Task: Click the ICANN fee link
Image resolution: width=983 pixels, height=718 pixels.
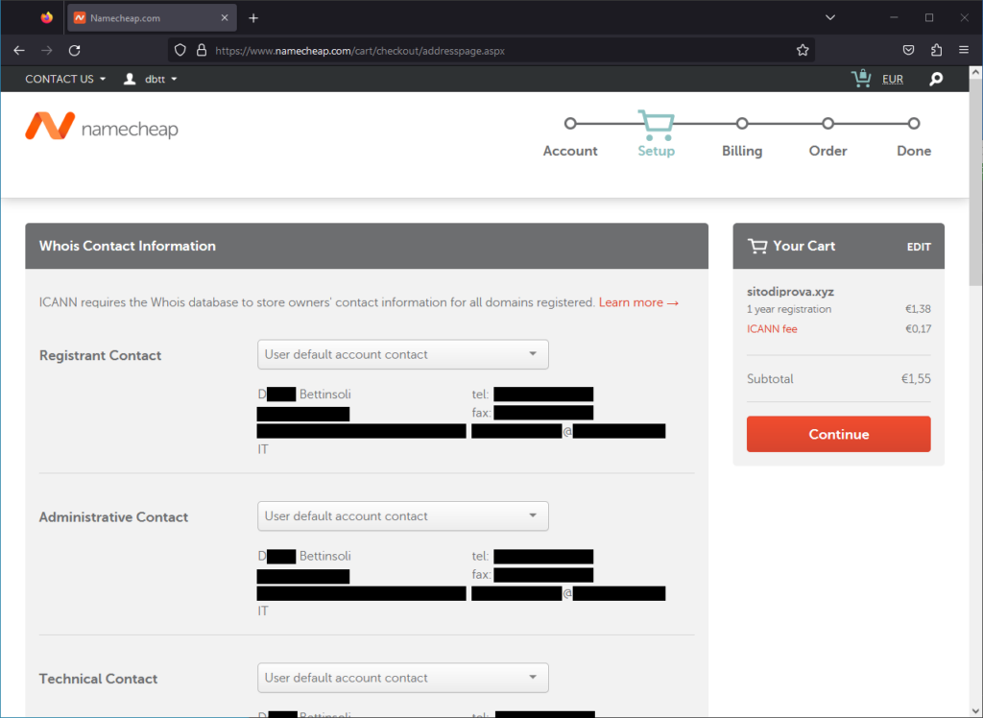Action: tap(772, 328)
